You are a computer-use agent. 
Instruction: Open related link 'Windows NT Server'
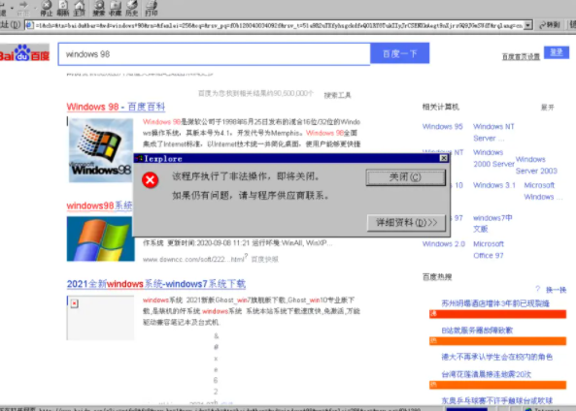point(493,133)
